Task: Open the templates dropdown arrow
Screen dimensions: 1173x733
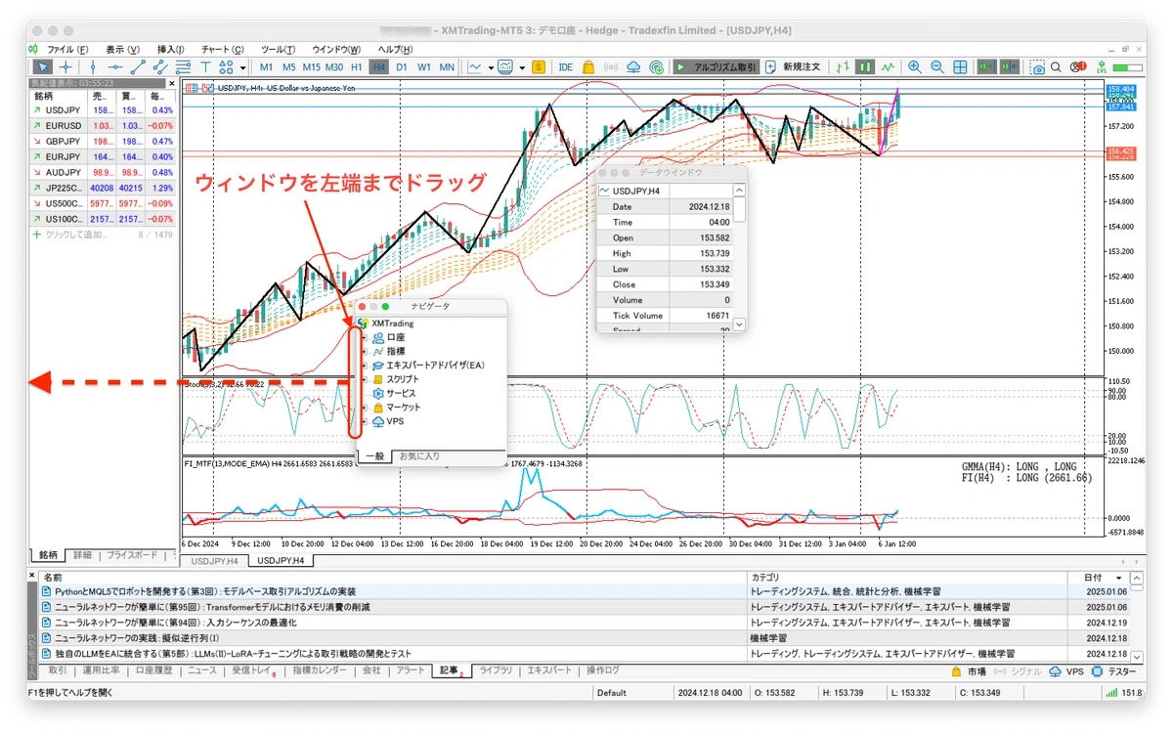Action: click(522, 67)
